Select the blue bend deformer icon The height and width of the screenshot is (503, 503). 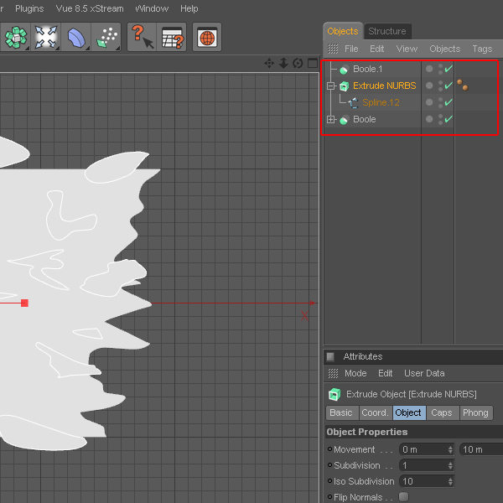(75, 38)
